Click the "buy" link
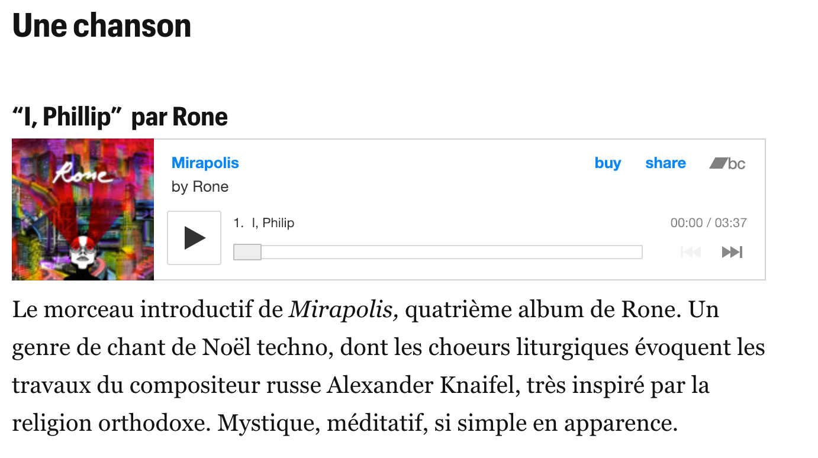Screen dimensions: 818x458 607,163
